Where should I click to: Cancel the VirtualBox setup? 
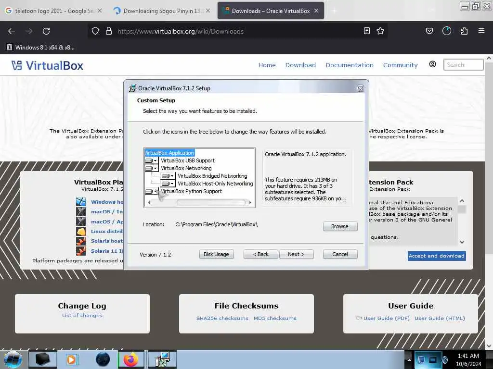pyautogui.click(x=340, y=254)
